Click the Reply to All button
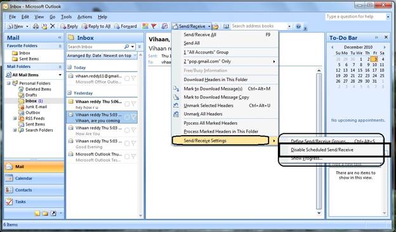Image resolution: width=396 pixels, height=232 pixels. point(96,26)
